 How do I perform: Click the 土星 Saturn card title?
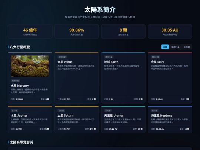click(66, 116)
